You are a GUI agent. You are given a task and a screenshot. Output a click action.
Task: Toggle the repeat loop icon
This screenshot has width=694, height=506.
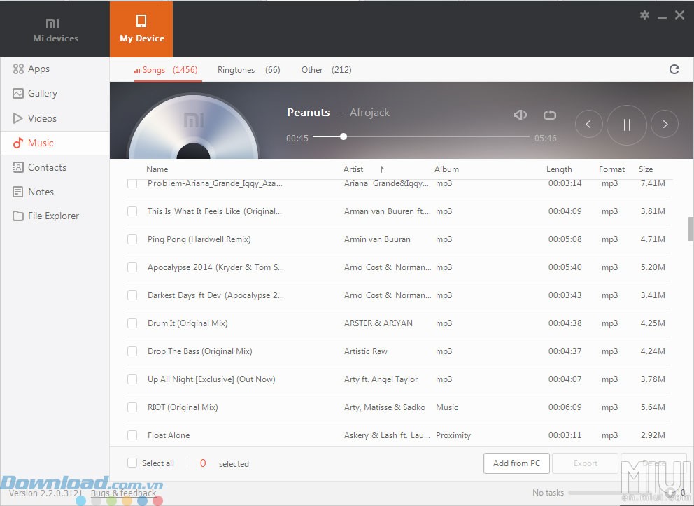pos(549,115)
